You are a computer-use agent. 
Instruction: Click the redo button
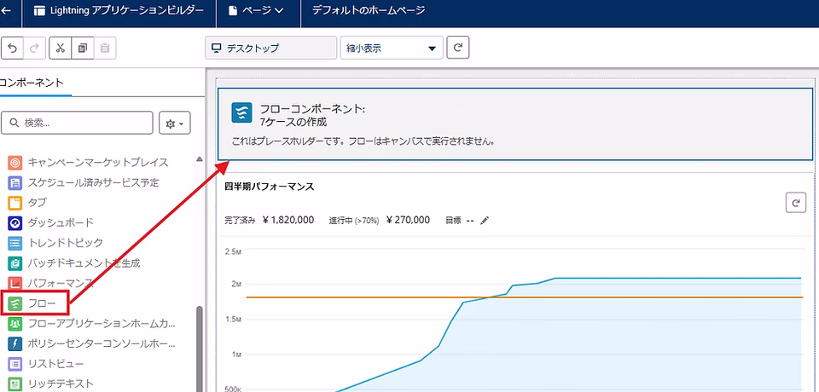coord(35,48)
